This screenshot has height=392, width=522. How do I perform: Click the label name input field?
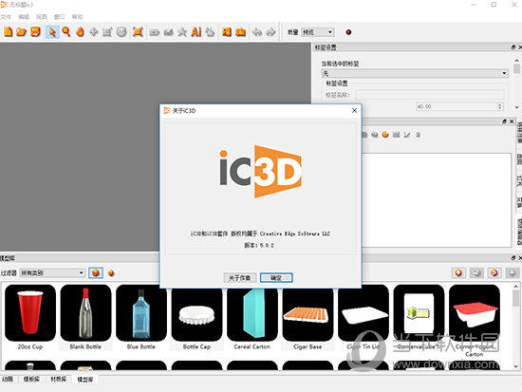[x=429, y=95]
